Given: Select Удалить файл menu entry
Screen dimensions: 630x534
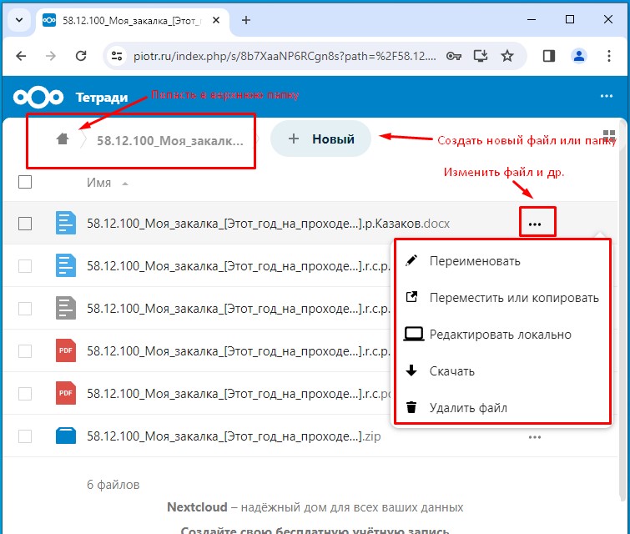Looking at the screenshot, I should (467, 408).
